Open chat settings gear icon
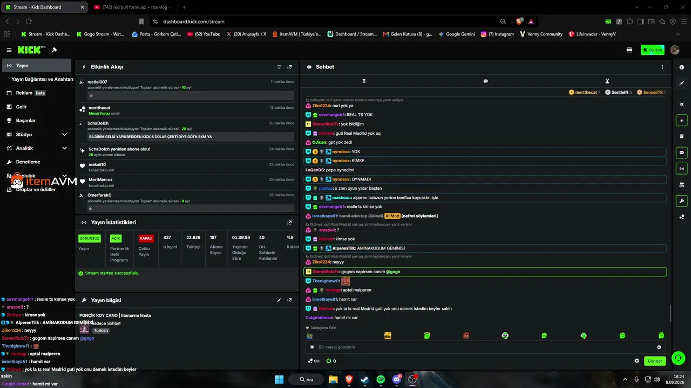The width and height of the screenshot is (691, 388). [x=636, y=361]
